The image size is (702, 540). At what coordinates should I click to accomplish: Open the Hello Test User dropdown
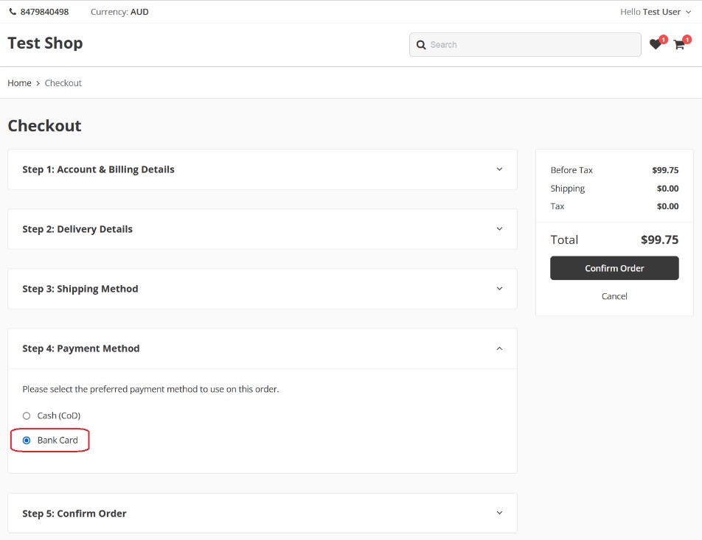656,12
